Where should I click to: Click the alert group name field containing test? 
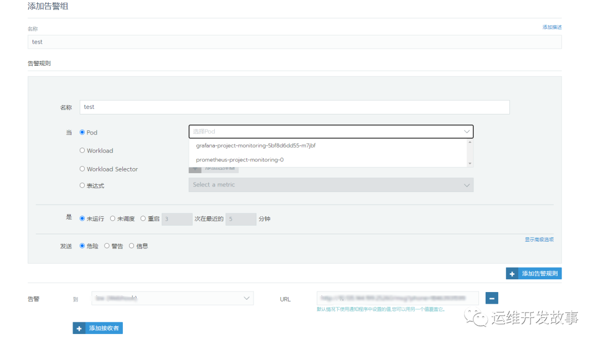pyautogui.click(x=295, y=42)
